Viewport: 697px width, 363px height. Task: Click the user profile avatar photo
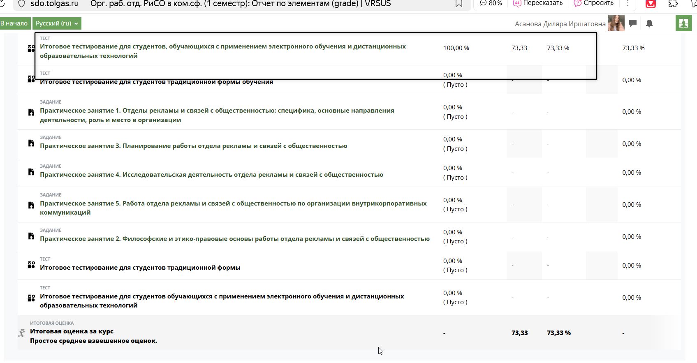616,23
